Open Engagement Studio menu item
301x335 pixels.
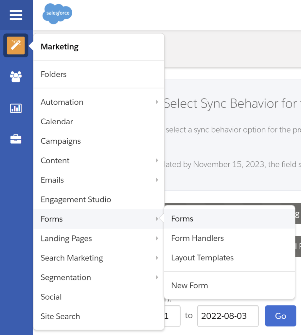click(76, 200)
